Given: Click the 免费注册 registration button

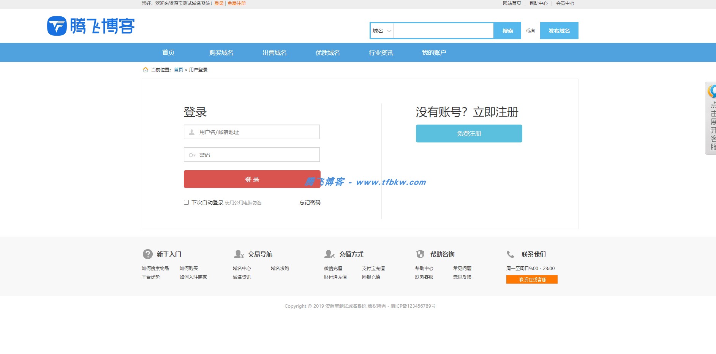Looking at the screenshot, I should pyautogui.click(x=469, y=133).
